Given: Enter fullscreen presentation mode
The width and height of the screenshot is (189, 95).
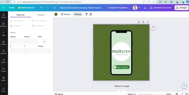Looking at the screenshot, I should pos(182,94).
